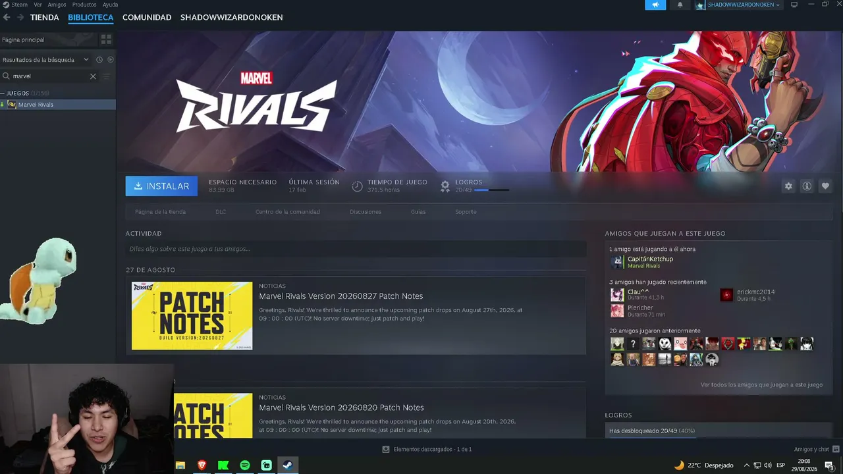Image resolution: width=843 pixels, height=474 pixels.
Task: Click 'Ver todos los amigos que juegan a este juego'
Action: point(761,385)
